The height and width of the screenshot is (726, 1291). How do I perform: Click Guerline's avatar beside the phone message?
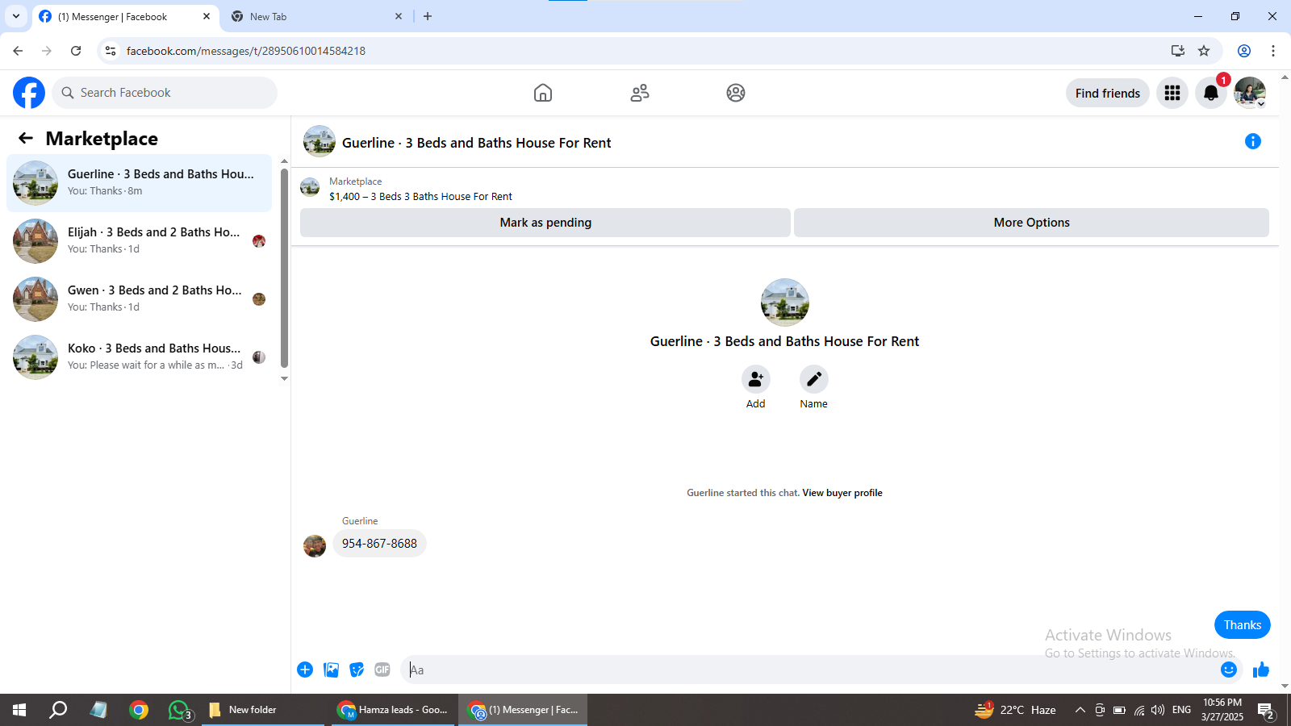tap(315, 546)
